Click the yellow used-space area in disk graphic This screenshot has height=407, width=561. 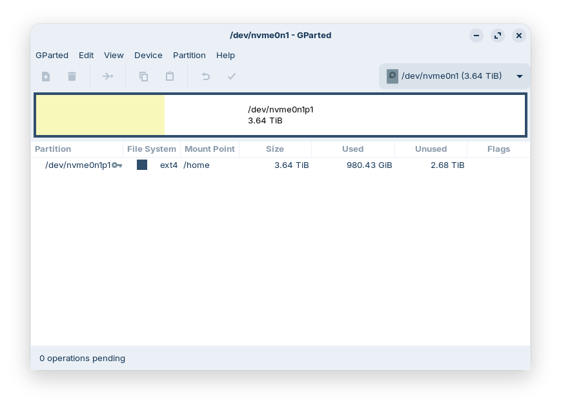(100, 116)
